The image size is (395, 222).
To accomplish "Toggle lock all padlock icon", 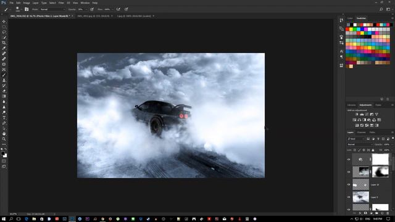I will coord(373,150).
